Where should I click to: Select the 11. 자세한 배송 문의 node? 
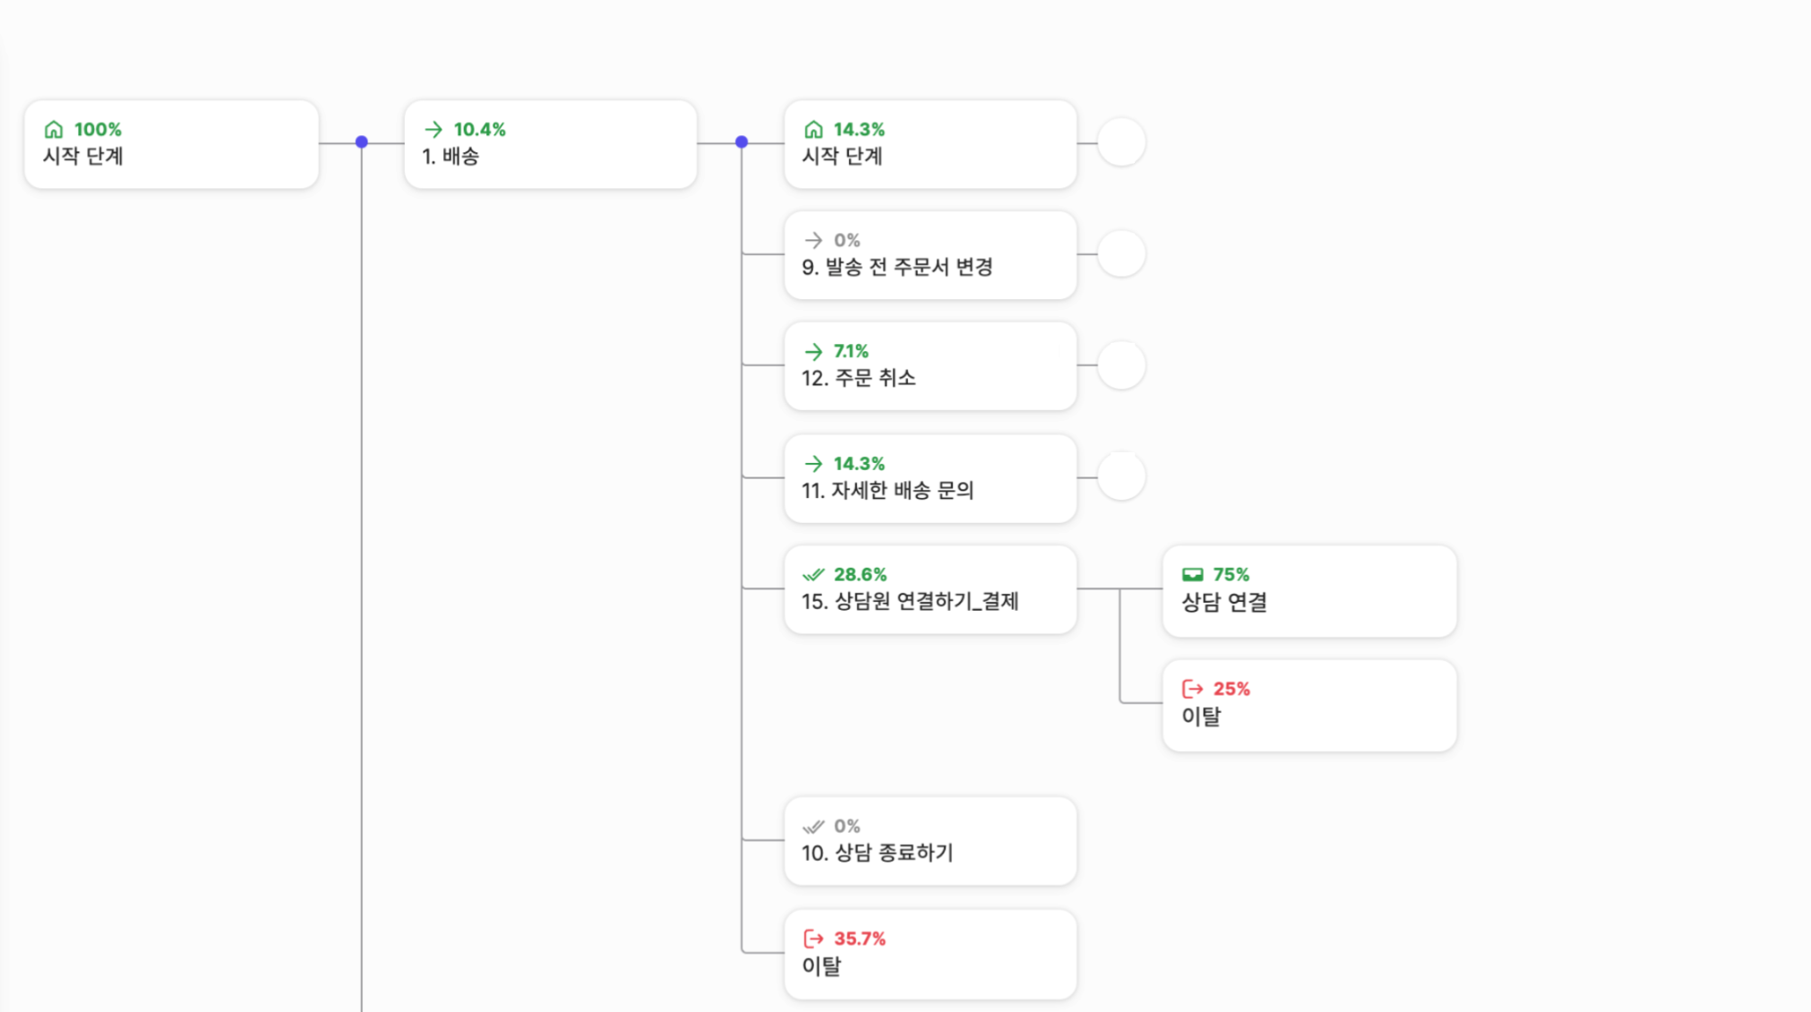(x=930, y=479)
